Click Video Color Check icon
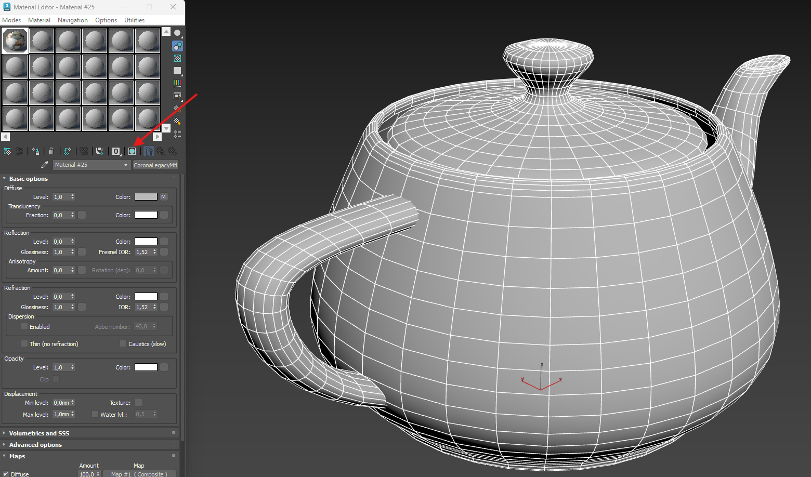 tap(177, 83)
